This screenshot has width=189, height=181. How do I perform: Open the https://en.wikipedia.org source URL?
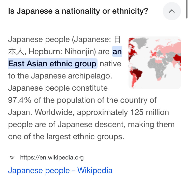click(x=52, y=158)
